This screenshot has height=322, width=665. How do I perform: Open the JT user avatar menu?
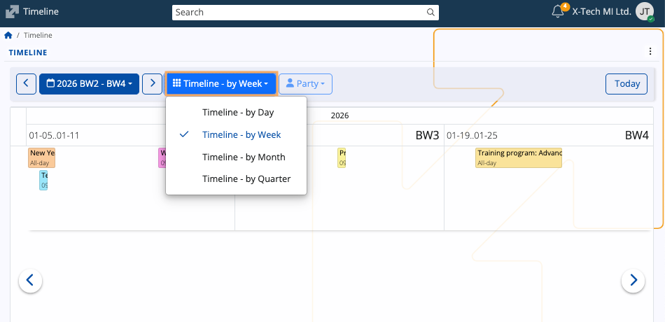[x=645, y=12]
